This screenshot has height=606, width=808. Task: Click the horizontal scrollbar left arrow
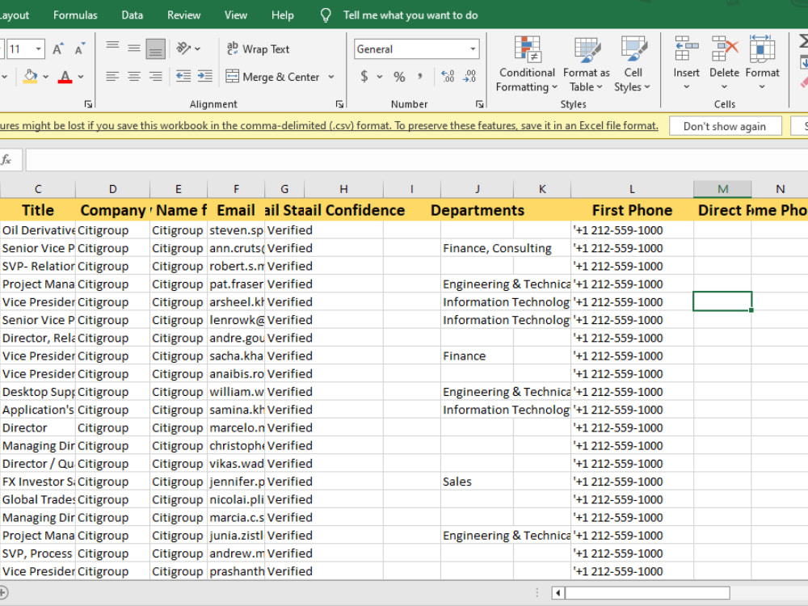(558, 593)
